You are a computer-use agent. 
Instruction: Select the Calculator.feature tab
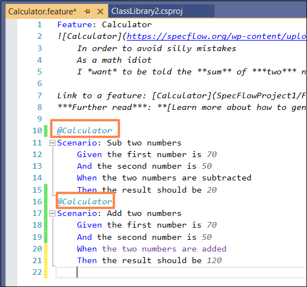click(x=42, y=12)
